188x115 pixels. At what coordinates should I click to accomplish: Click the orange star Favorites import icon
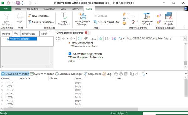coord(124,14)
